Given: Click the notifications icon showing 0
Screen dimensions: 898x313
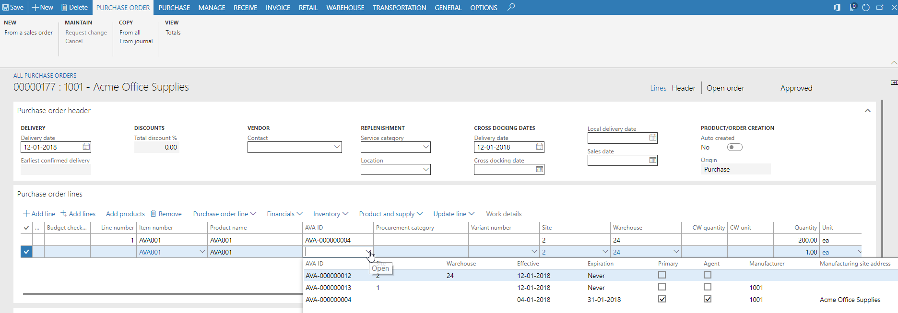Looking at the screenshot, I should coord(852,7).
